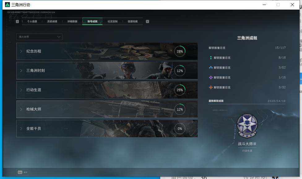The height and width of the screenshot is (179, 302).
Task: Click the purple tier icon beside 1/15
Action: point(211,77)
